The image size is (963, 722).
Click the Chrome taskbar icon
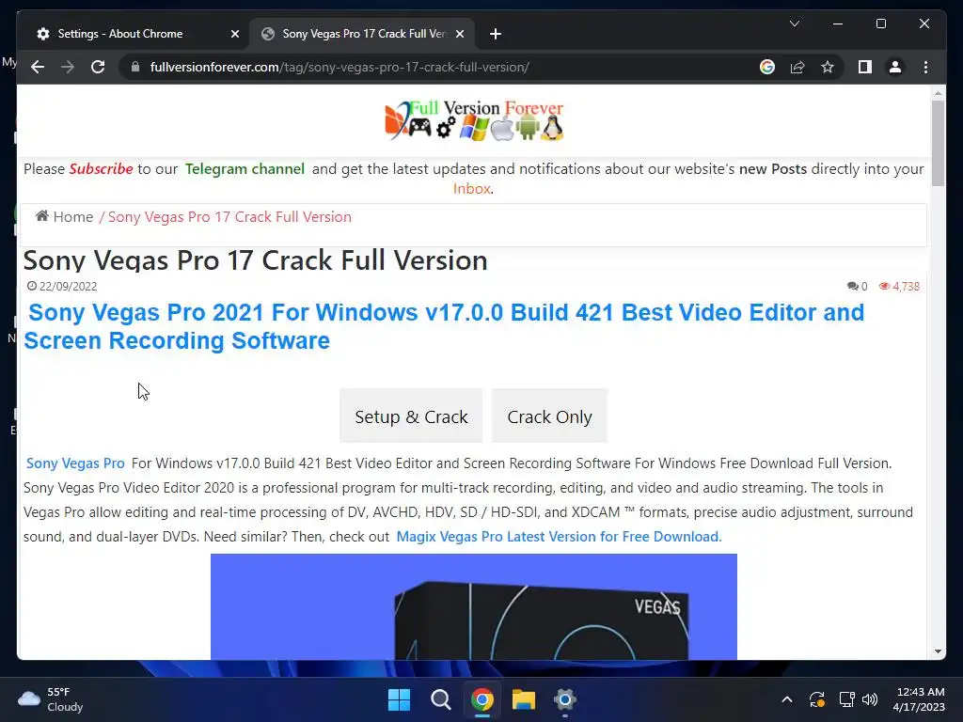482,699
